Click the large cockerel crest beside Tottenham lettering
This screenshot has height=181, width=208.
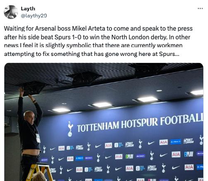(x=70, y=129)
